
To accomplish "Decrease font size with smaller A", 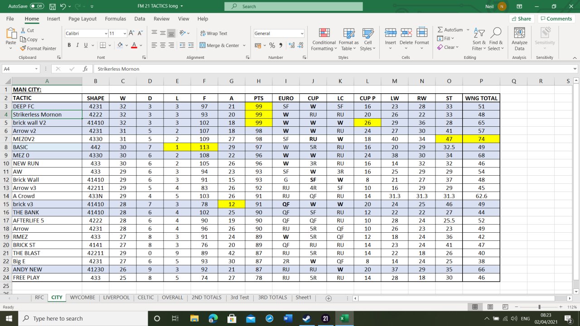I will pyautogui.click(x=139, y=34).
